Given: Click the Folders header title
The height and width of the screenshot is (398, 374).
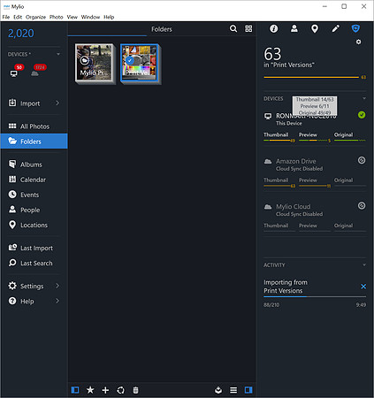Looking at the screenshot, I should [x=162, y=29].
